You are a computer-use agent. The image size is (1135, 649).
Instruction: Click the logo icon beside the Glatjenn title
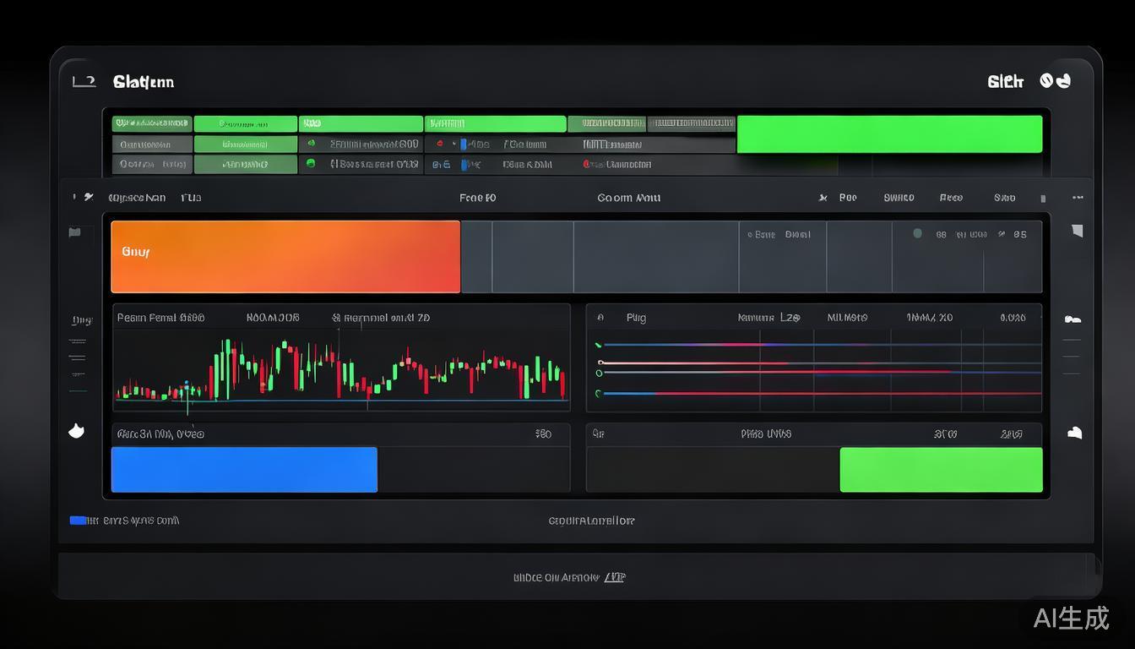pos(84,81)
